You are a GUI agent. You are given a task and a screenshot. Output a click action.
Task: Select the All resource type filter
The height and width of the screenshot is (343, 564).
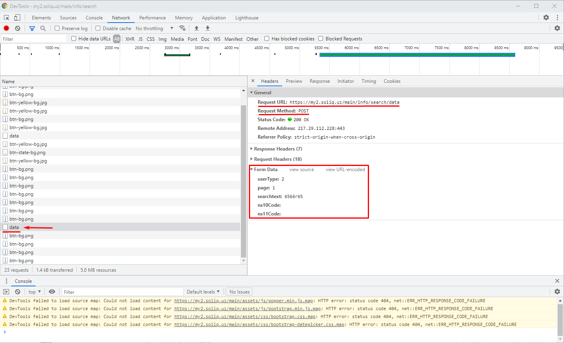tap(117, 39)
